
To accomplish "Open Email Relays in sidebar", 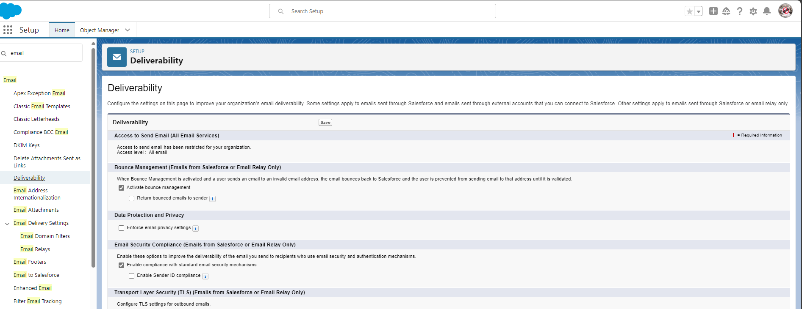I will pyautogui.click(x=35, y=249).
